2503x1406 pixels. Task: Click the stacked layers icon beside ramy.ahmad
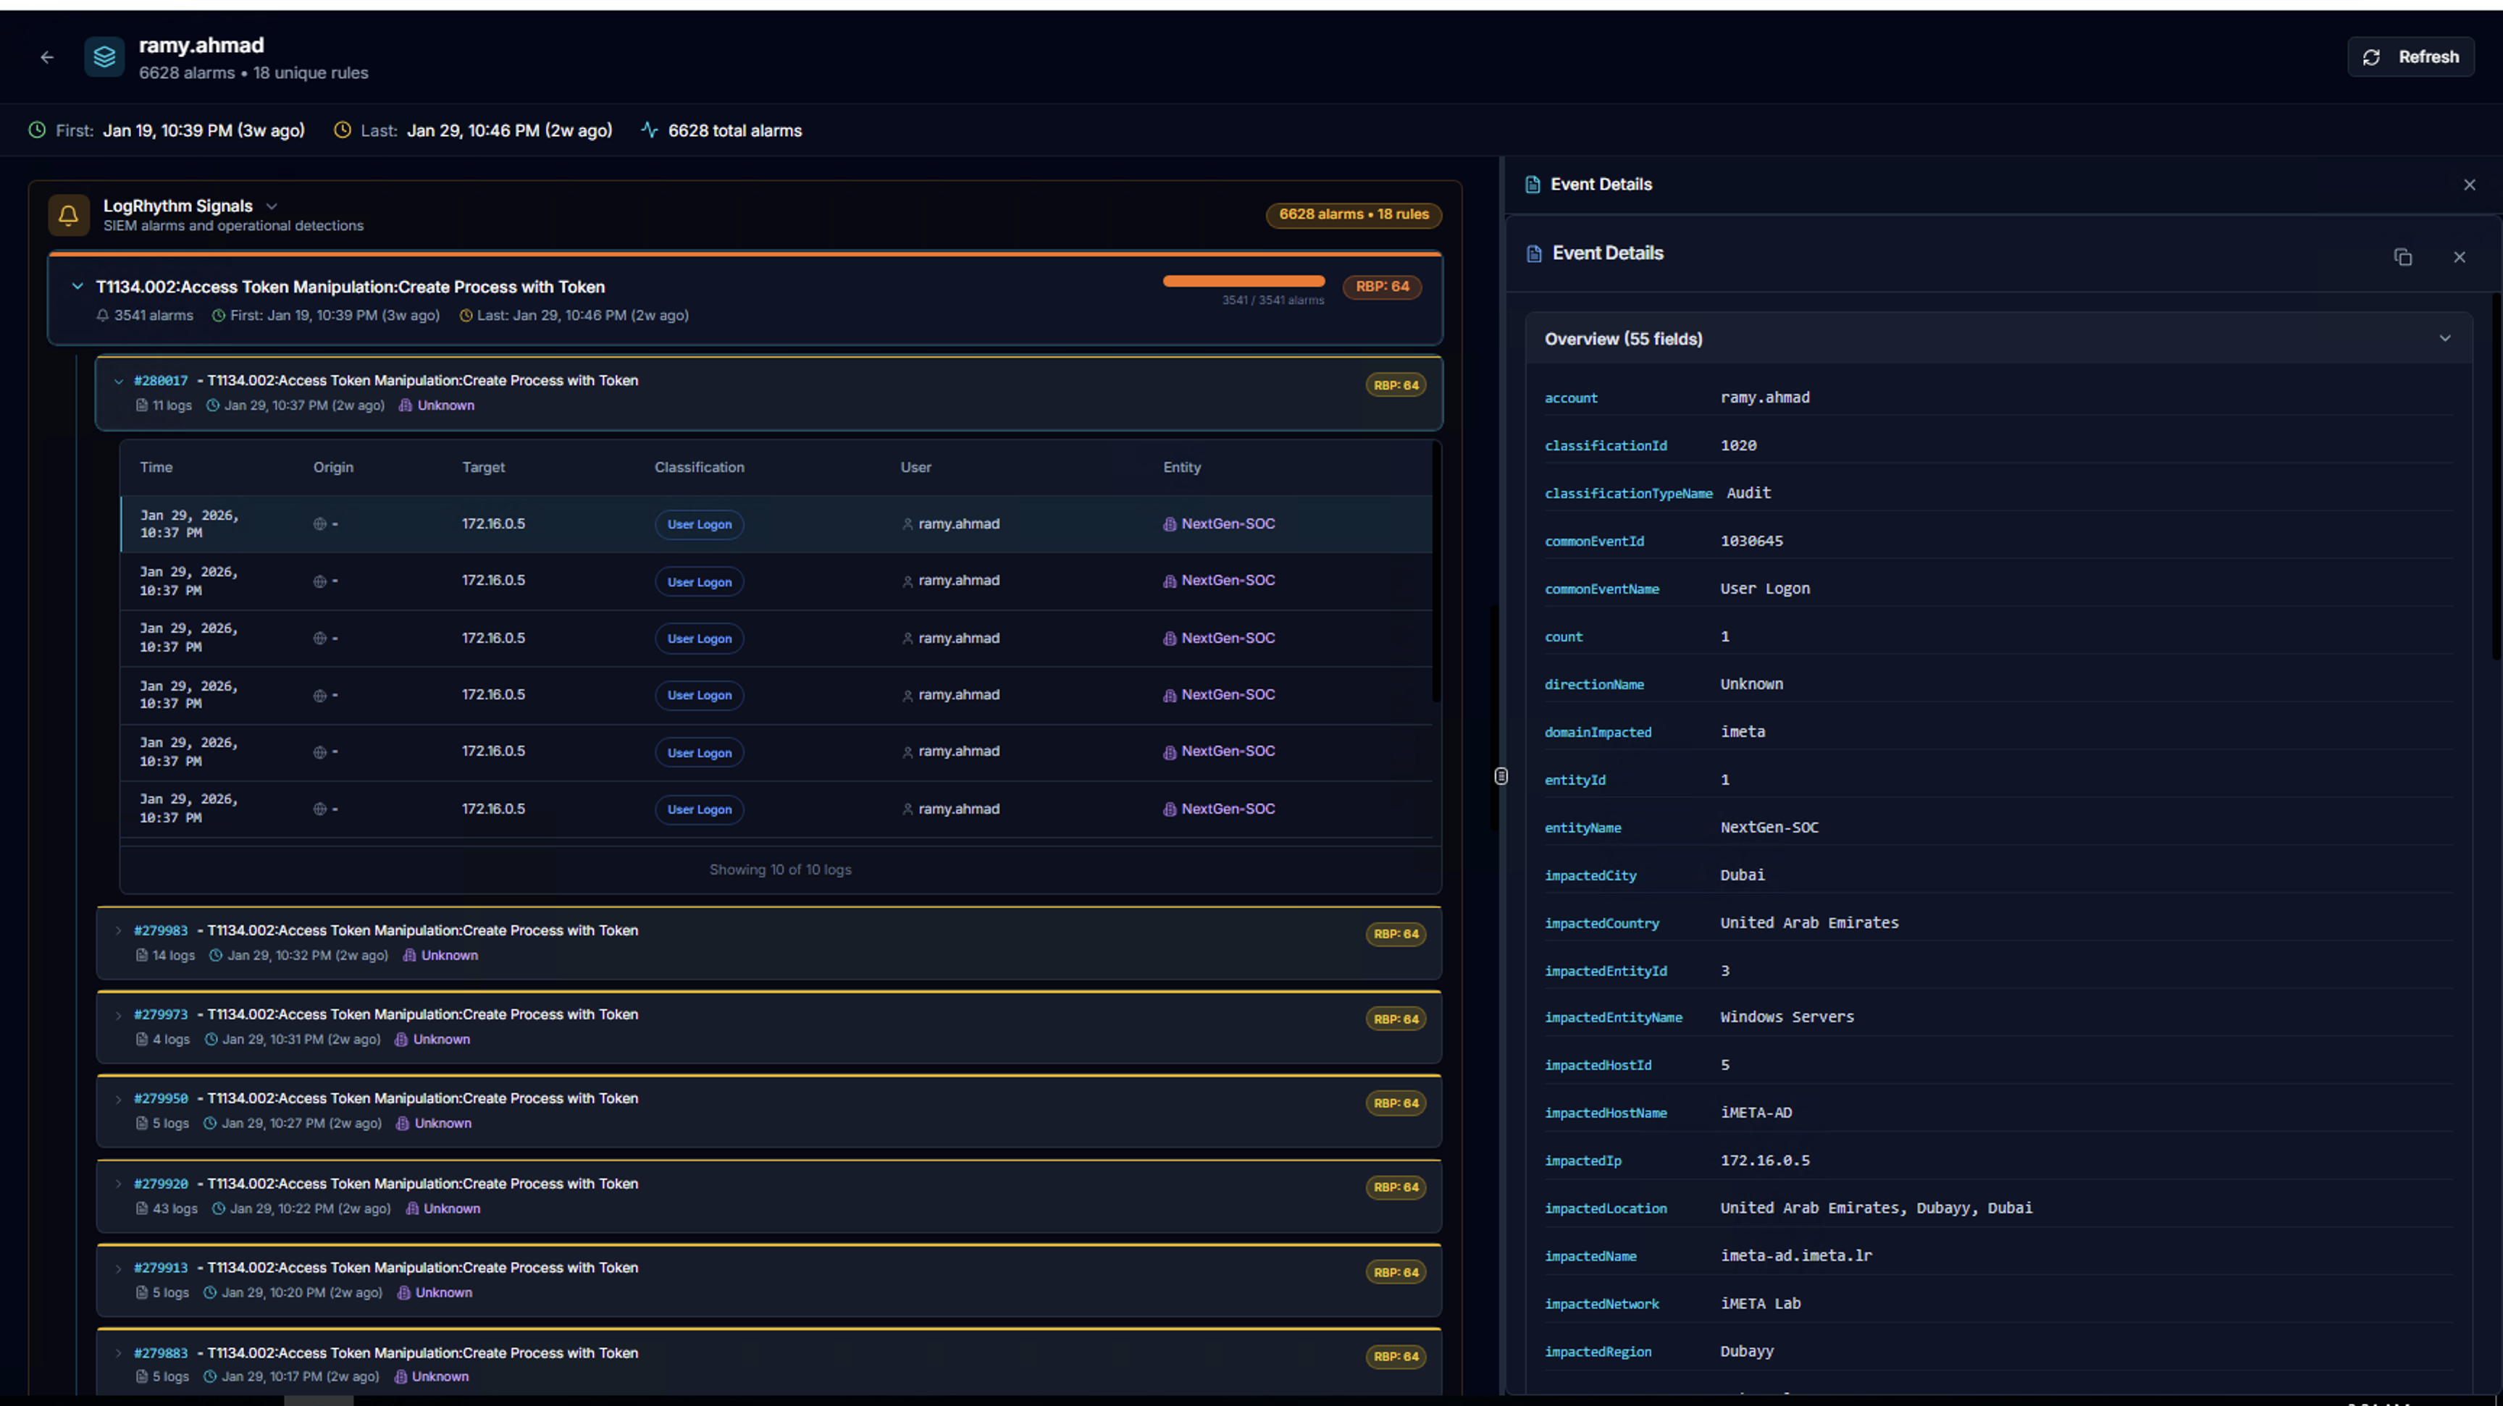click(104, 57)
